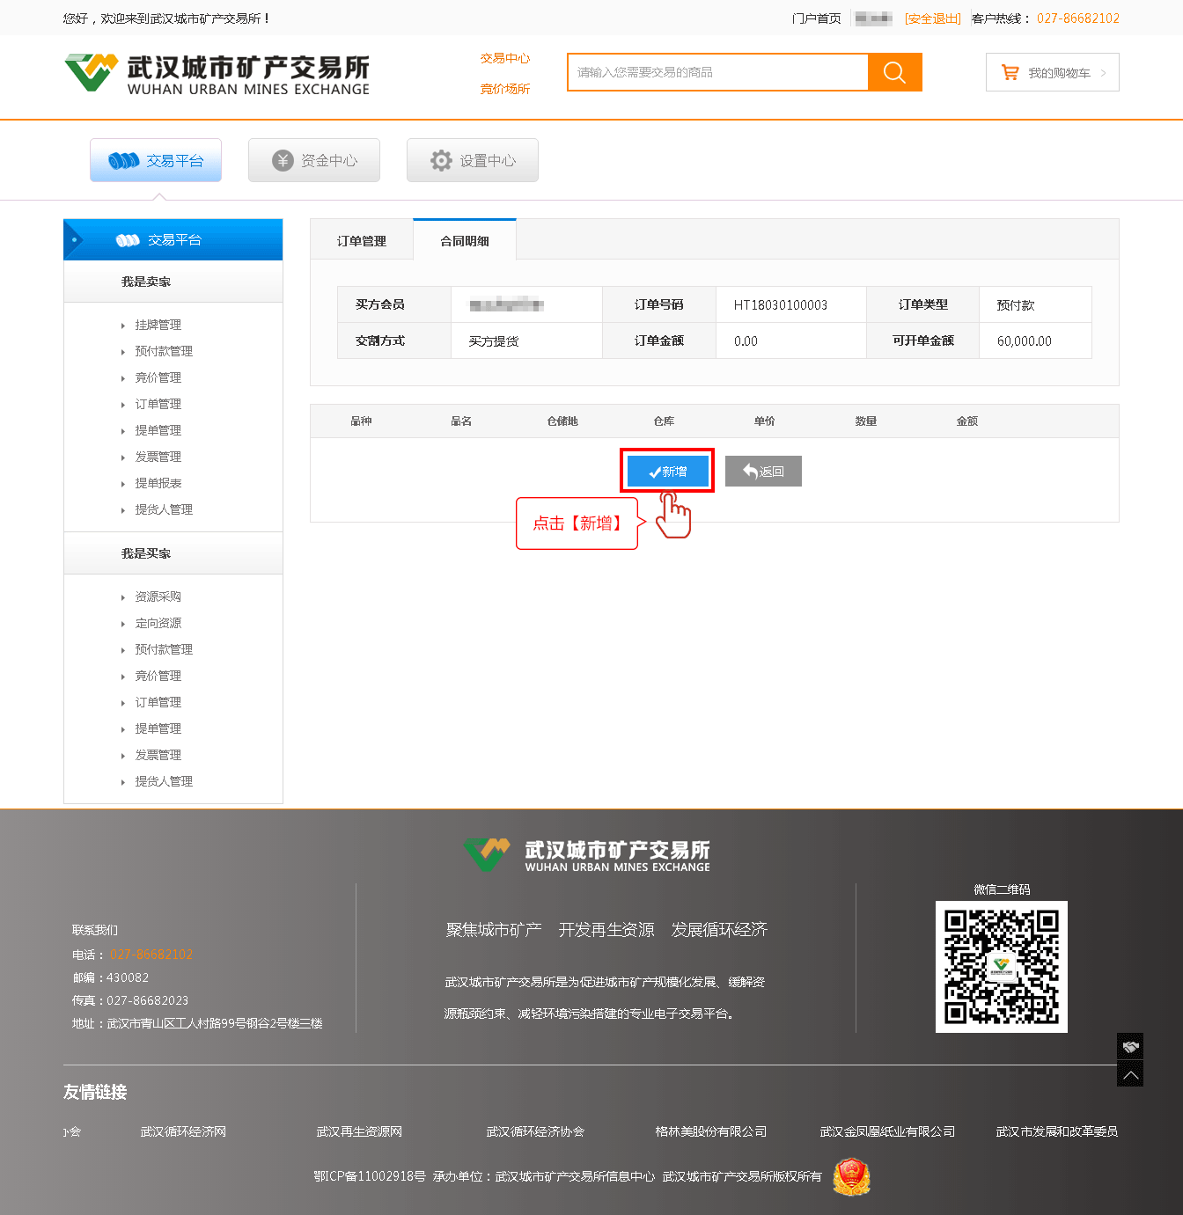Open 提单报表 in the seller menu

tap(158, 484)
